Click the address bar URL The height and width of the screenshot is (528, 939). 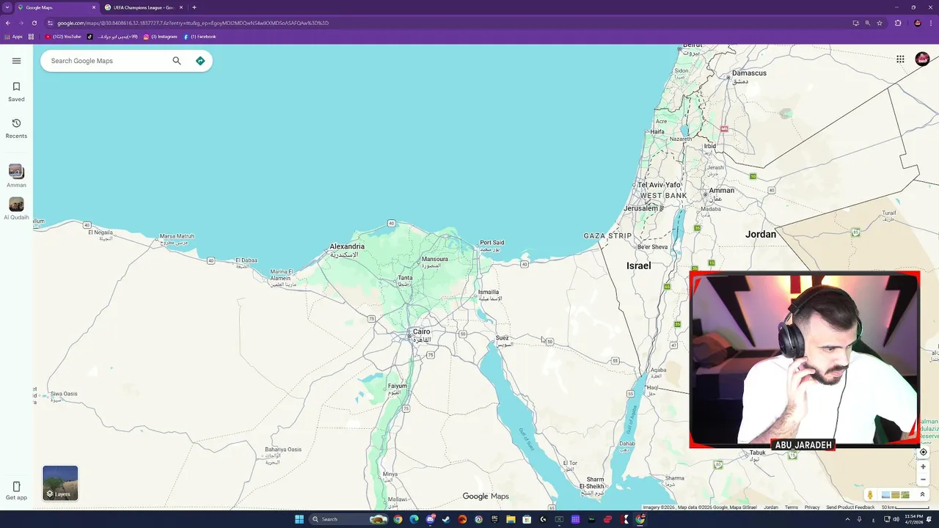192,23
